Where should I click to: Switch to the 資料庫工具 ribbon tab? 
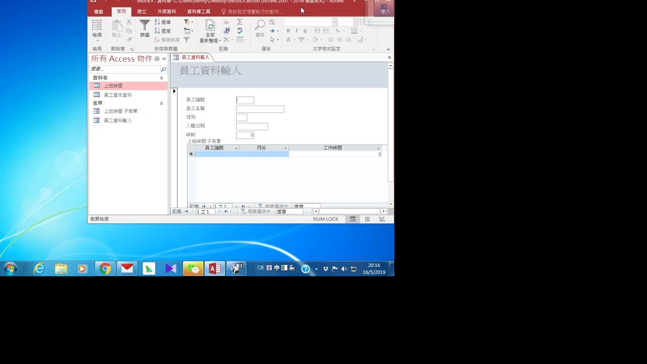tap(199, 12)
